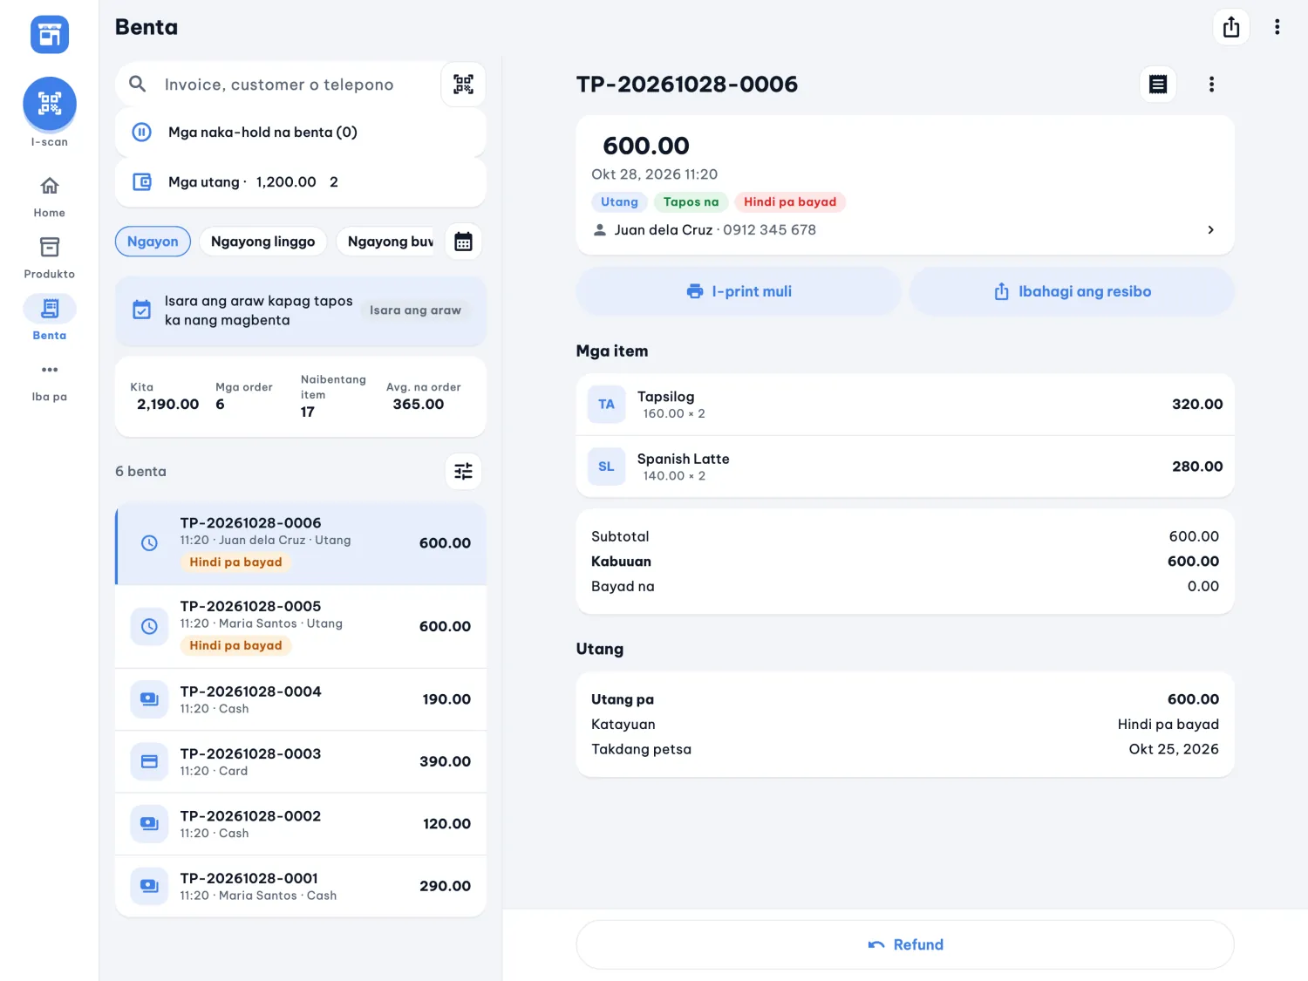Click the Kita 2,190.00 stat
1308x981 pixels.
(165, 397)
